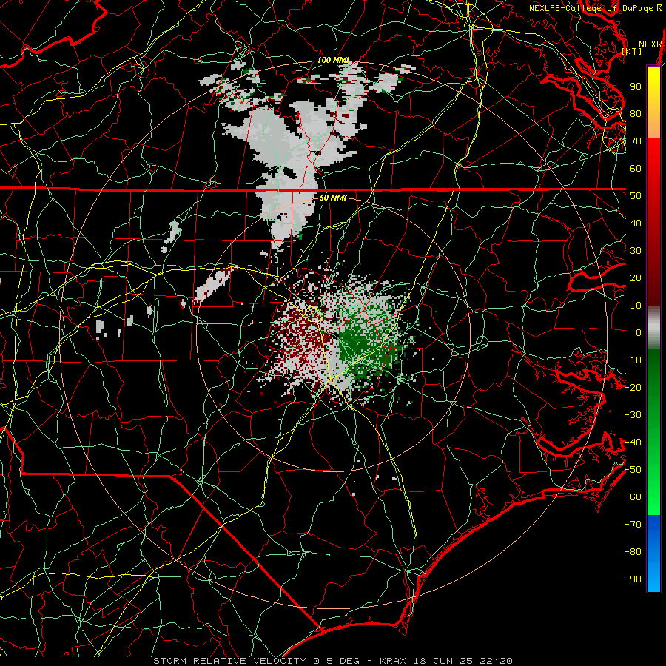
Task: Click the "70" scale value
Action: [636, 141]
